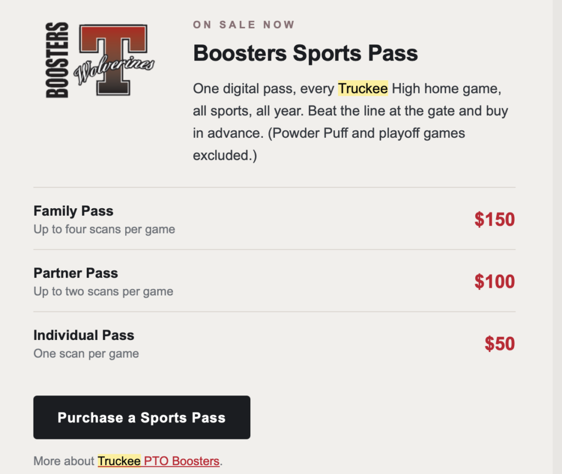Image resolution: width=562 pixels, height=474 pixels.
Task: Click the Purchase a Sports Pass button
Action: [x=142, y=417]
